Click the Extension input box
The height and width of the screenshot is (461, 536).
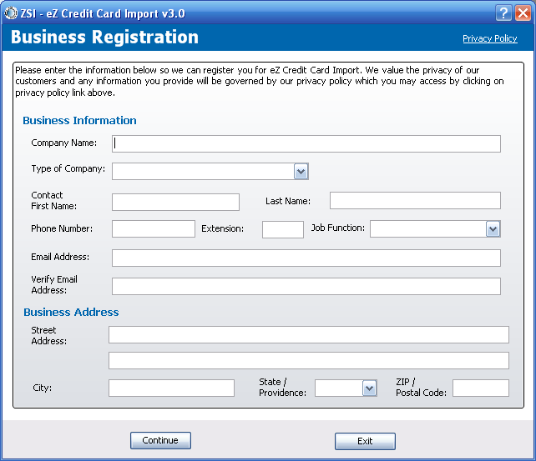[283, 229]
